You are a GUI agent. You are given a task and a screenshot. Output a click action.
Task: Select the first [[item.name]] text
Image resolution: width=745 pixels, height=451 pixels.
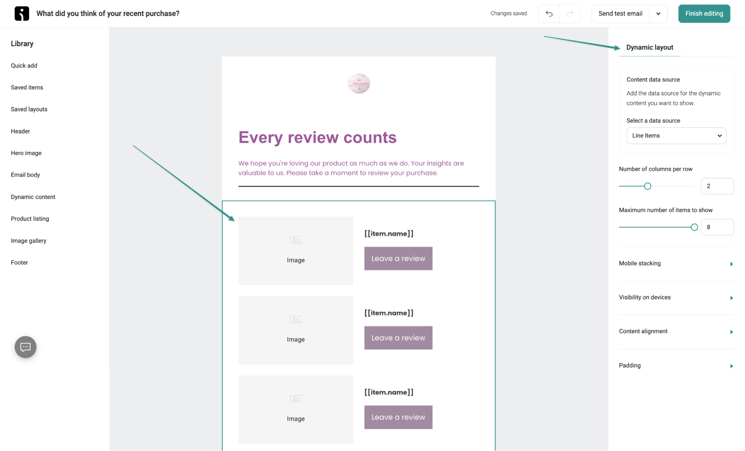point(389,234)
